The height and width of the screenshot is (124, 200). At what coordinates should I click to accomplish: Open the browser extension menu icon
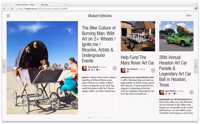pyautogui.click(x=196, y=9)
